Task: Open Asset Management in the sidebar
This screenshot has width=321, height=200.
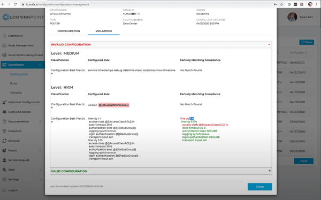Action: pos(21,45)
